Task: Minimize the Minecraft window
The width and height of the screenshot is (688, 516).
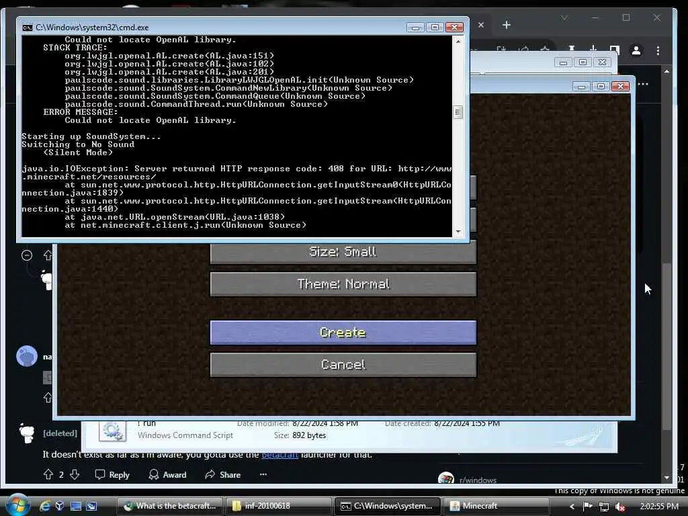Action: click(x=581, y=87)
